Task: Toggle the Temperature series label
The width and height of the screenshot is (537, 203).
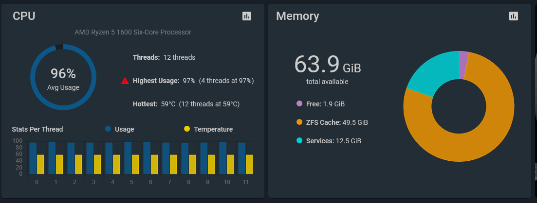Action: point(213,129)
